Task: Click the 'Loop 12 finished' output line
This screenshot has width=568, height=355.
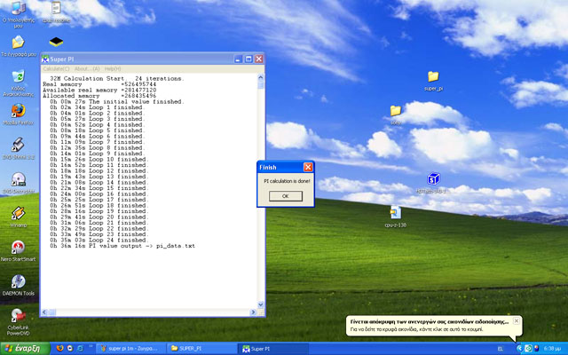Action: (99, 170)
